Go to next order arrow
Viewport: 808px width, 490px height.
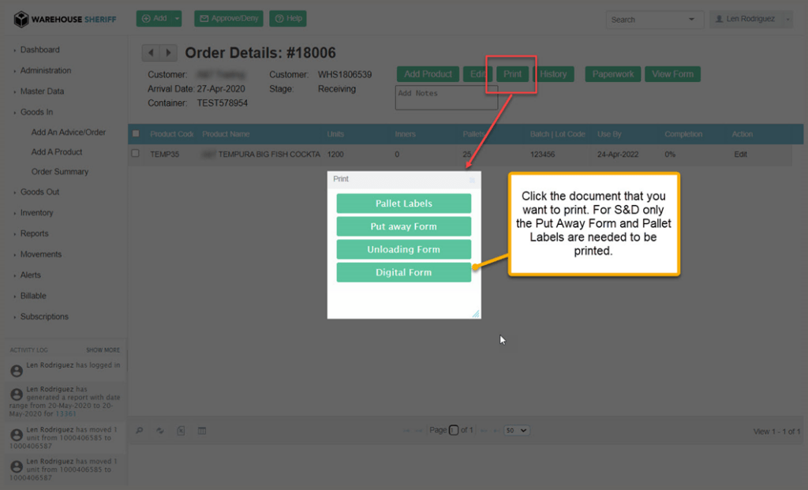pyautogui.click(x=168, y=54)
